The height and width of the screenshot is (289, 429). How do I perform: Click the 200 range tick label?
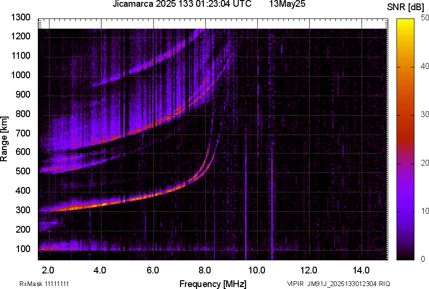(23, 229)
